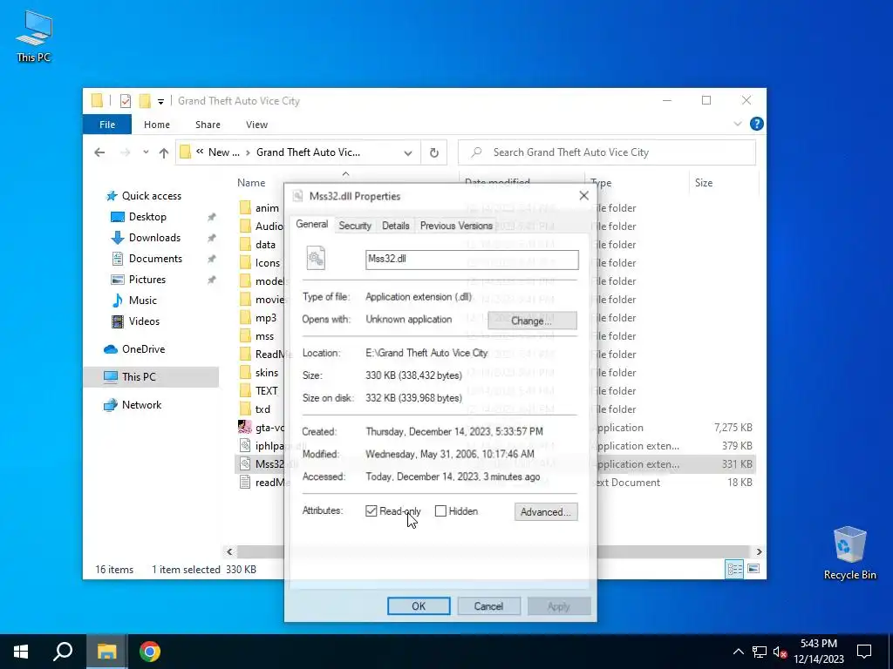Click the Search Grand Theft Auto box
The image size is (893, 669).
pos(607,152)
